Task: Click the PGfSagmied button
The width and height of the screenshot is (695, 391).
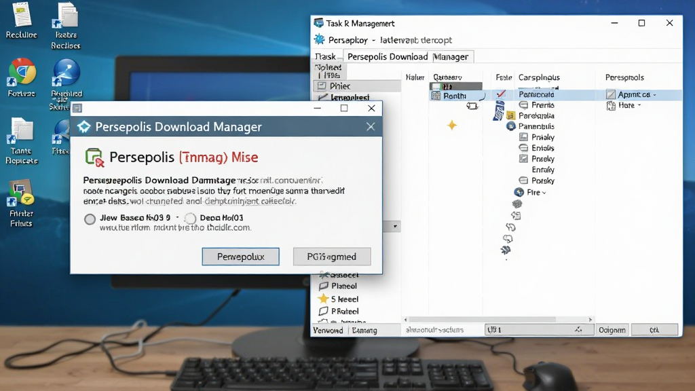Action: click(332, 257)
